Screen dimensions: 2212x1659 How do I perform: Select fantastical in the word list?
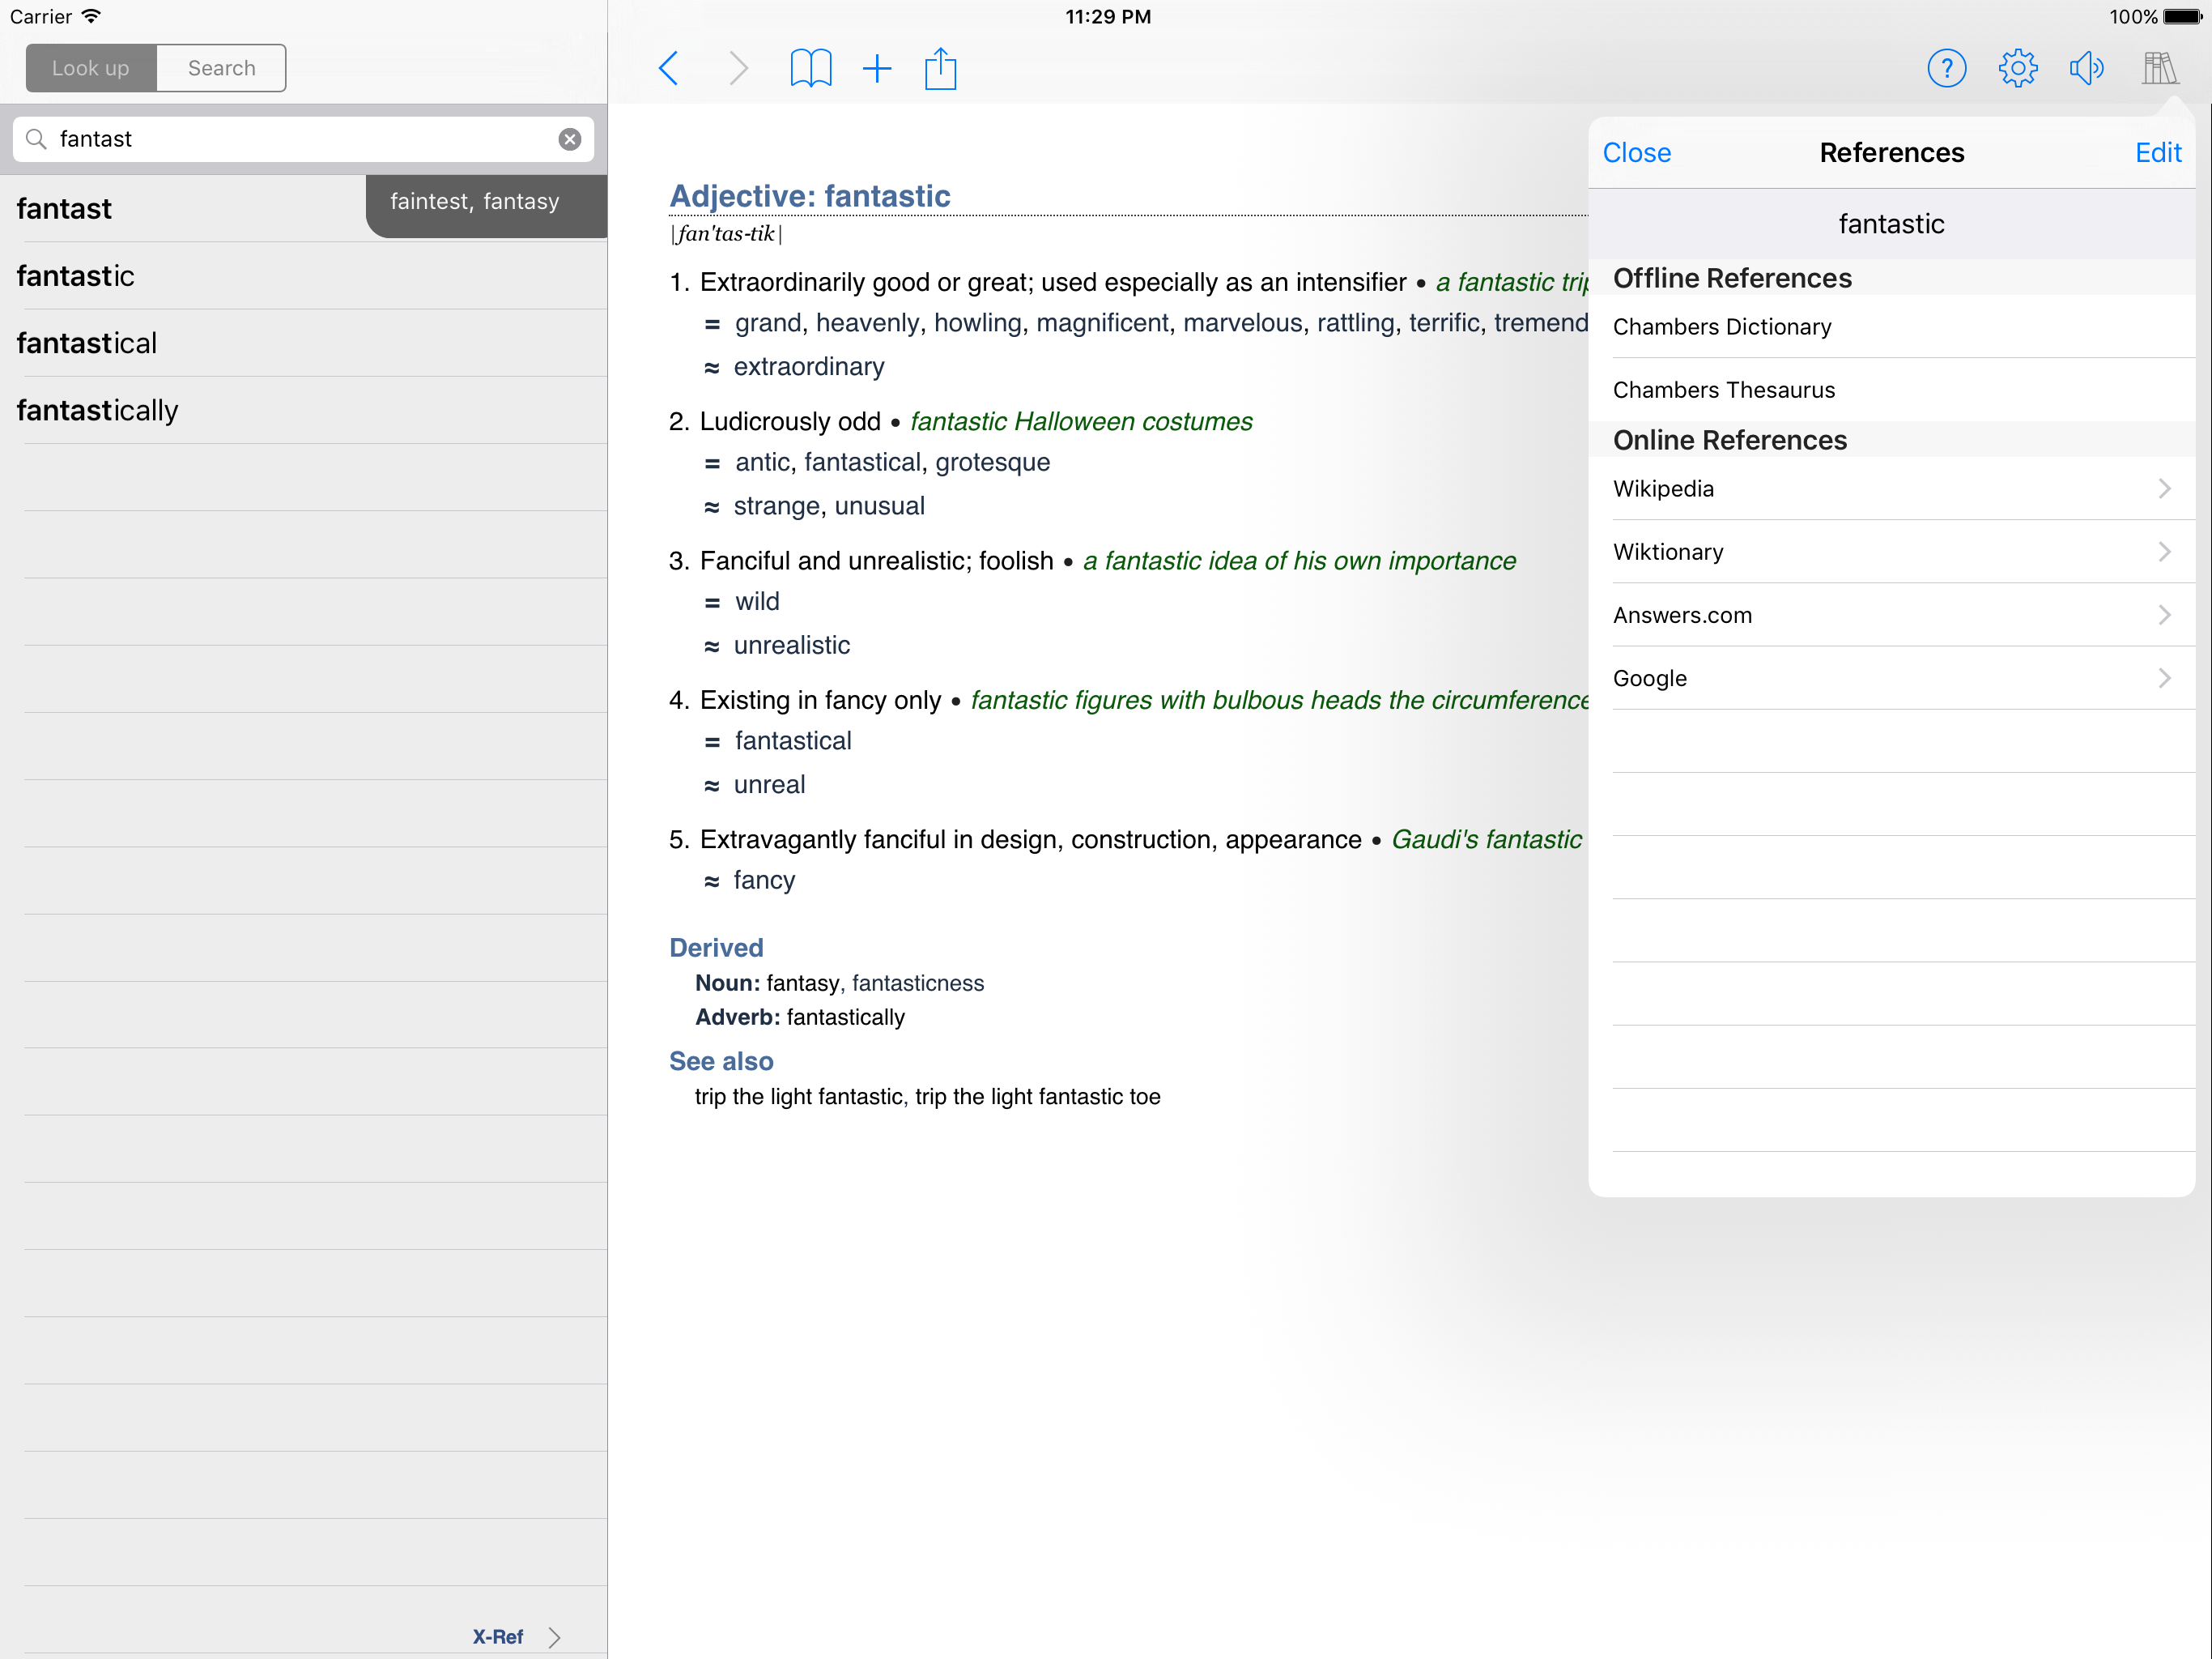(x=87, y=343)
